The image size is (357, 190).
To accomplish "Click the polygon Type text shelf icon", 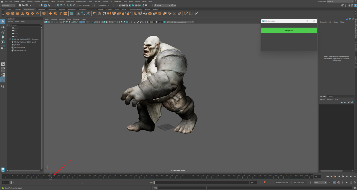I will pyautogui.click(x=60, y=13).
